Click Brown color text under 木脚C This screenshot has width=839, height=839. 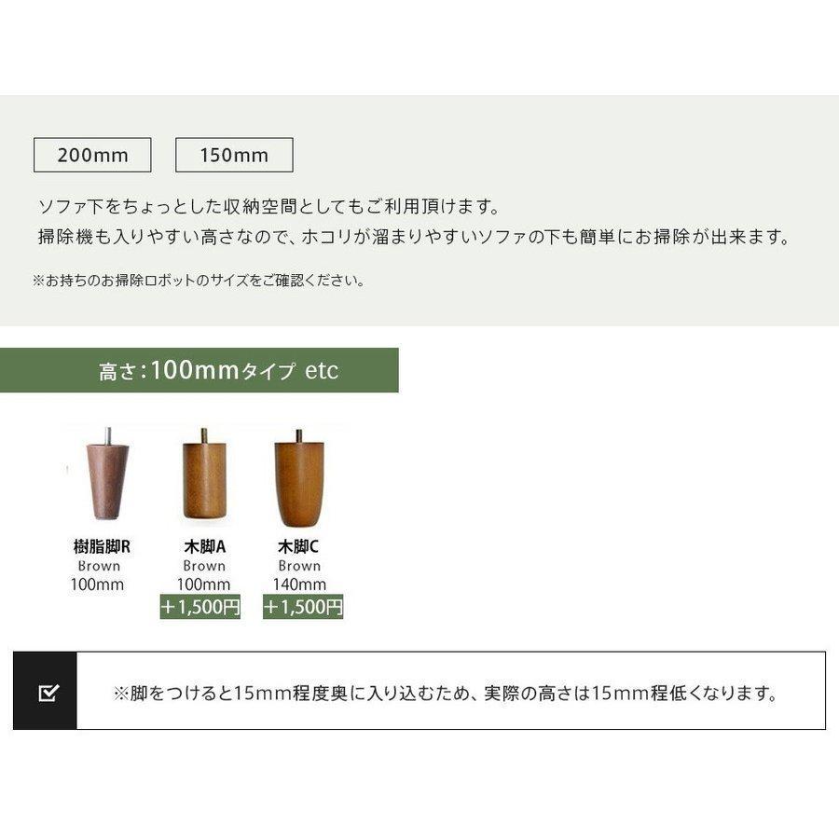click(299, 566)
